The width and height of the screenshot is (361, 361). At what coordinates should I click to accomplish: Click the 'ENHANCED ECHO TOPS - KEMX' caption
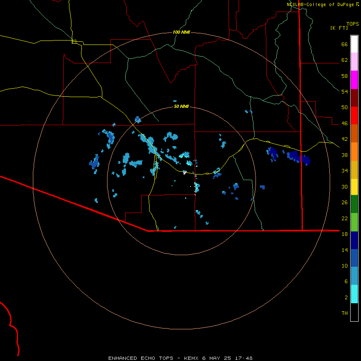coord(153,358)
